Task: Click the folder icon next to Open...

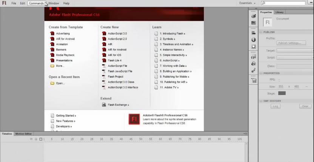Action: 52,83
